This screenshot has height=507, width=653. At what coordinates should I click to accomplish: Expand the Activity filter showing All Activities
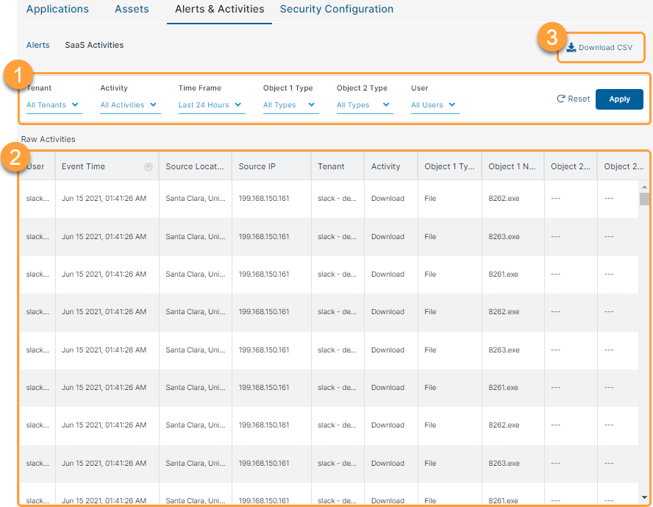click(x=129, y=104)
